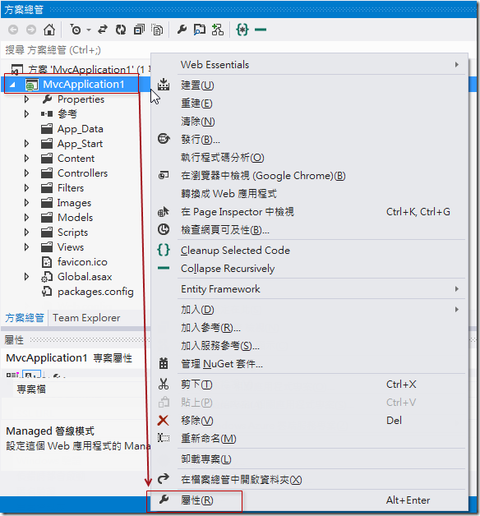This screenshot has width=480, height=516.
Task: Click the Home icon in Solution Explorer toolbar
Action: pos(49,30)
